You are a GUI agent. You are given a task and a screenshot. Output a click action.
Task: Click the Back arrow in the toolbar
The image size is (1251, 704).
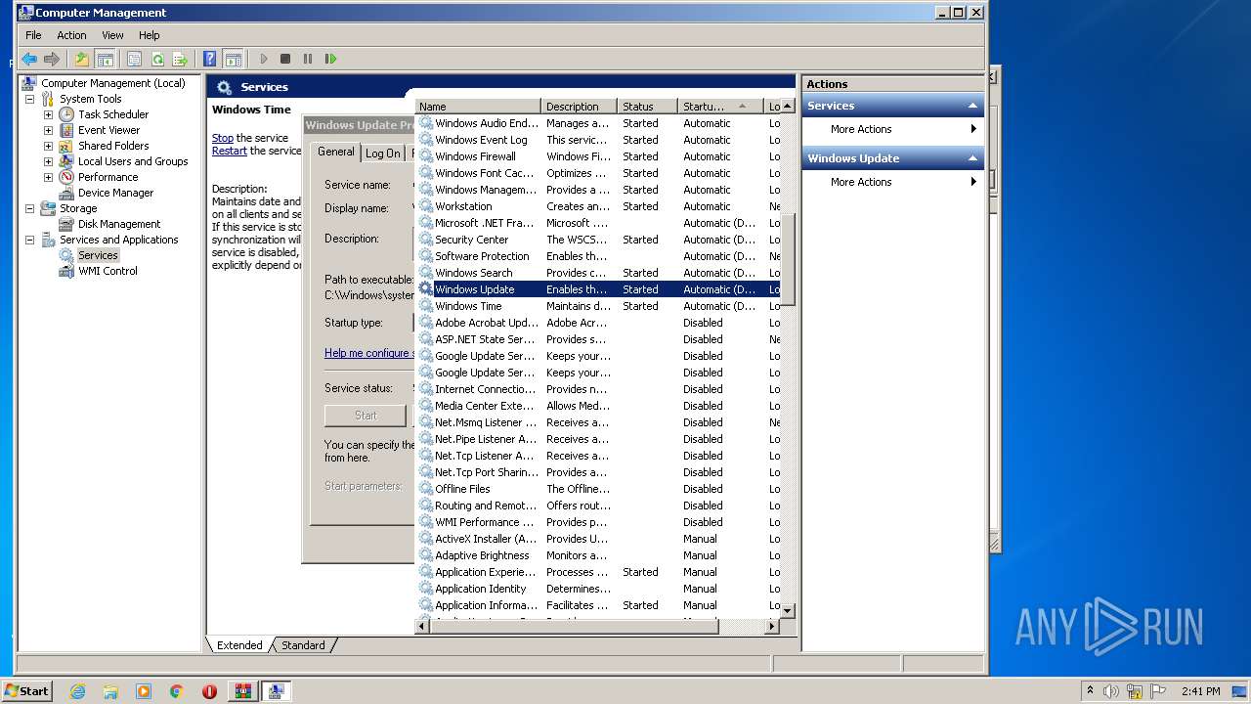tap(29, 59)
